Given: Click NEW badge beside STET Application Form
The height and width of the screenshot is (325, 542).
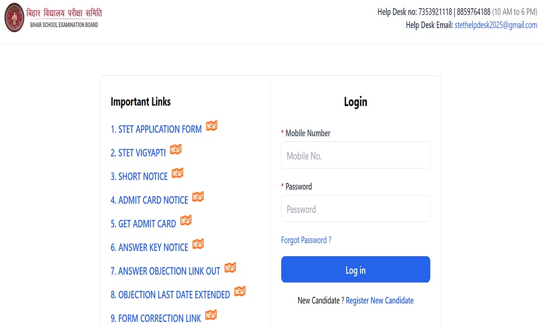Looking at the screenshot, I should [x=211, y=126].
